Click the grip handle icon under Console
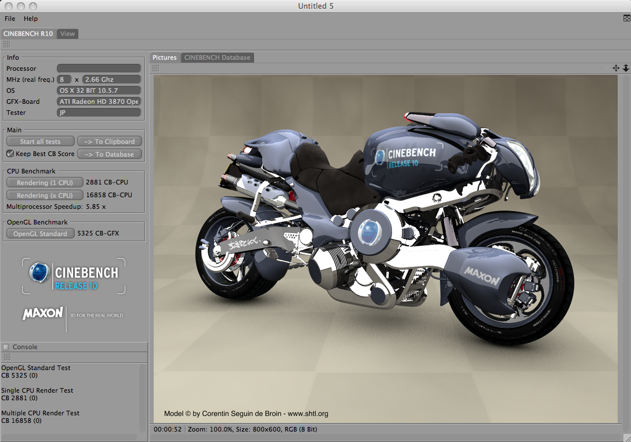Screen dimensions: 631x442 tap(7, 357)
